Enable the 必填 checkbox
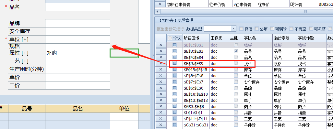 [256, 28]
